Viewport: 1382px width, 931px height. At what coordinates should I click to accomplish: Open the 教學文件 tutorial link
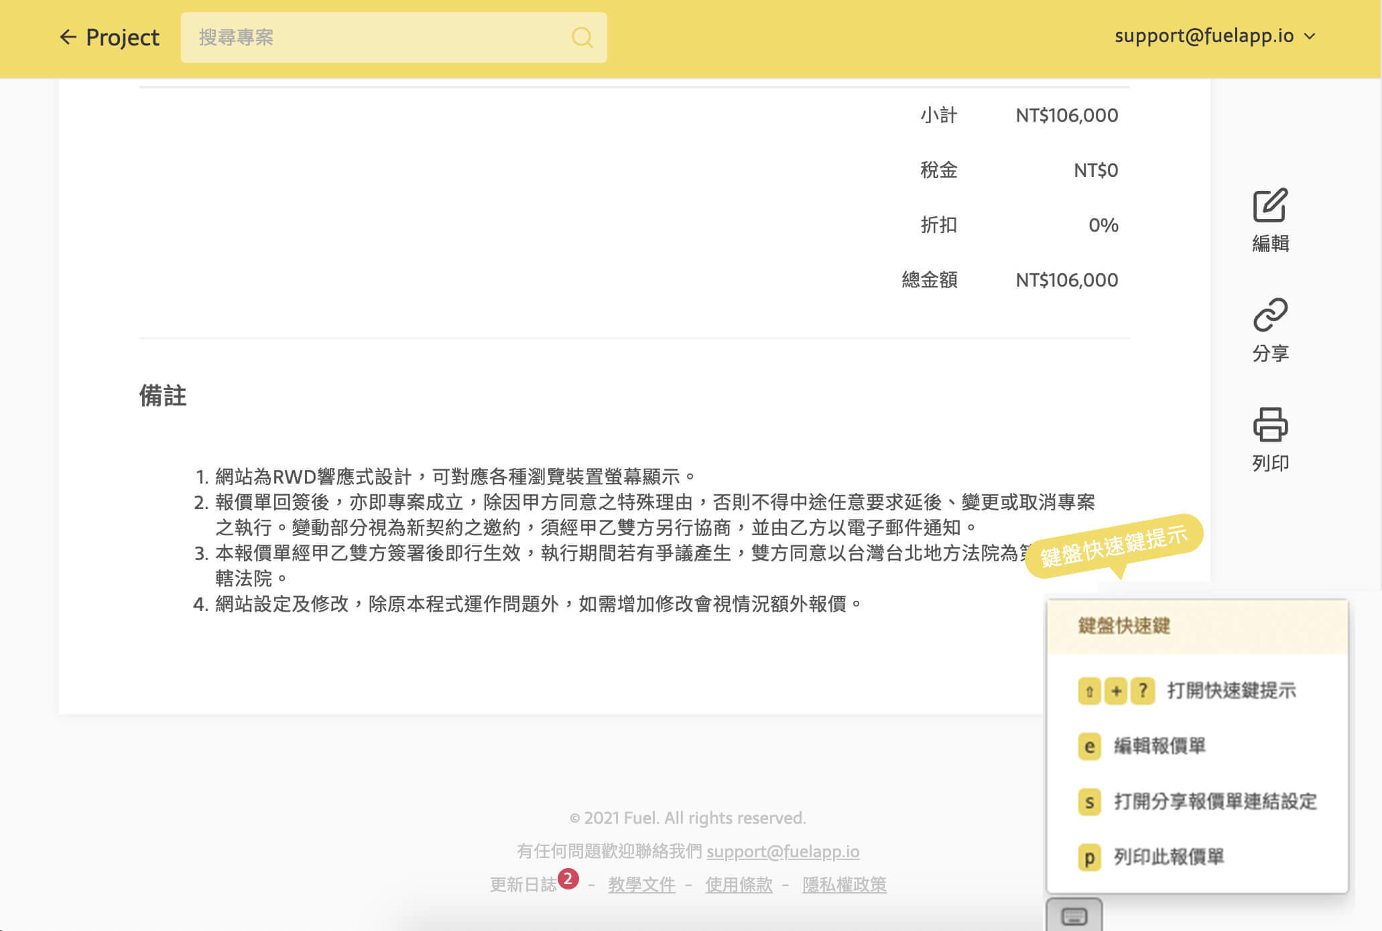[x=641, y=885]
